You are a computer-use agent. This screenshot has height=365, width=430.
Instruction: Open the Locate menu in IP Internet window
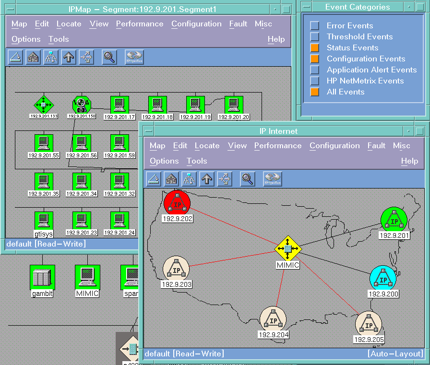coord(207,145)
